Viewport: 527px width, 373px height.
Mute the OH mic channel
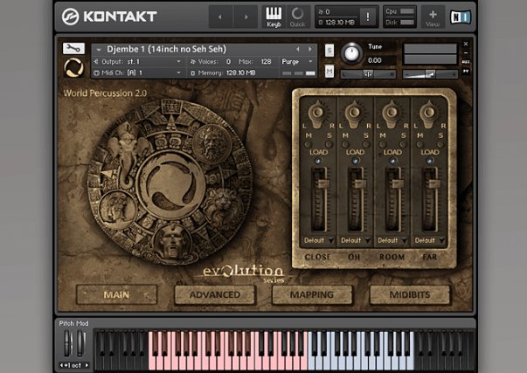coord(345,144)
